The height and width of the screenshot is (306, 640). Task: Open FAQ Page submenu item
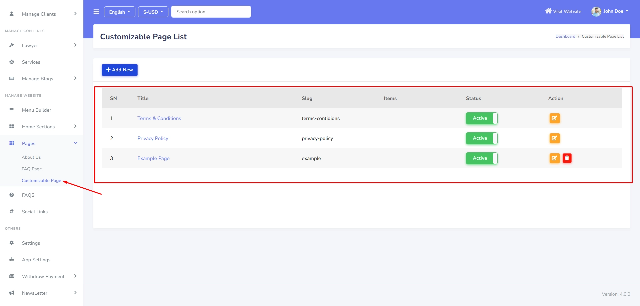(x=32, y=169)
